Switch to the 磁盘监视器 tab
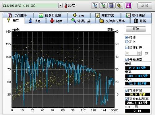Screen dimensions: 155x116 (x=51, y=15)
